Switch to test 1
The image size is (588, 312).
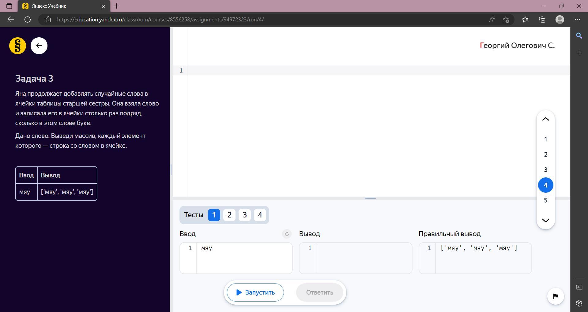click(214, 215)
